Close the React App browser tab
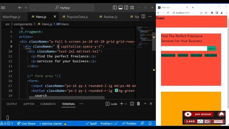 [x=187, y=8]
